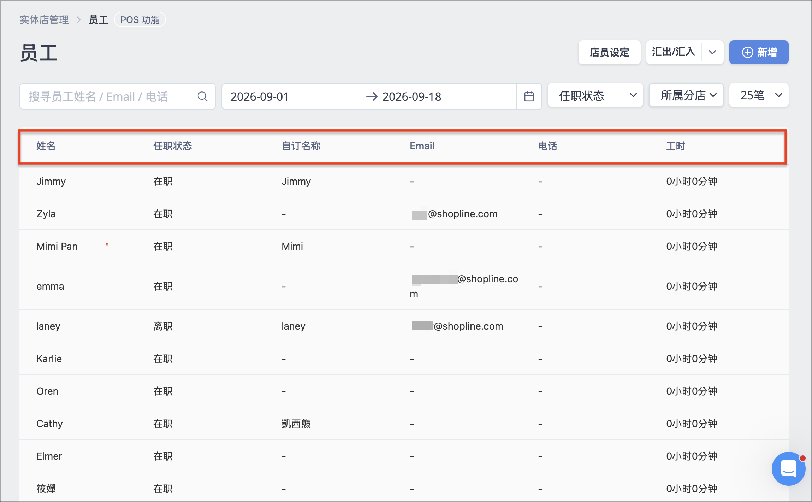Change the 25笔 page size dropdown
Image resolution: width=812 pixels, height=502 pixels.
point(759,95)
